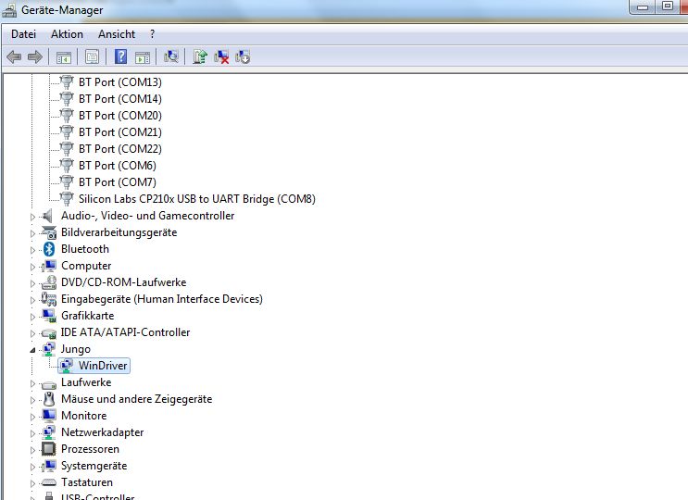Maximize the Geräte-Manager window
The image size is (688, 500).
click(668, 6)
